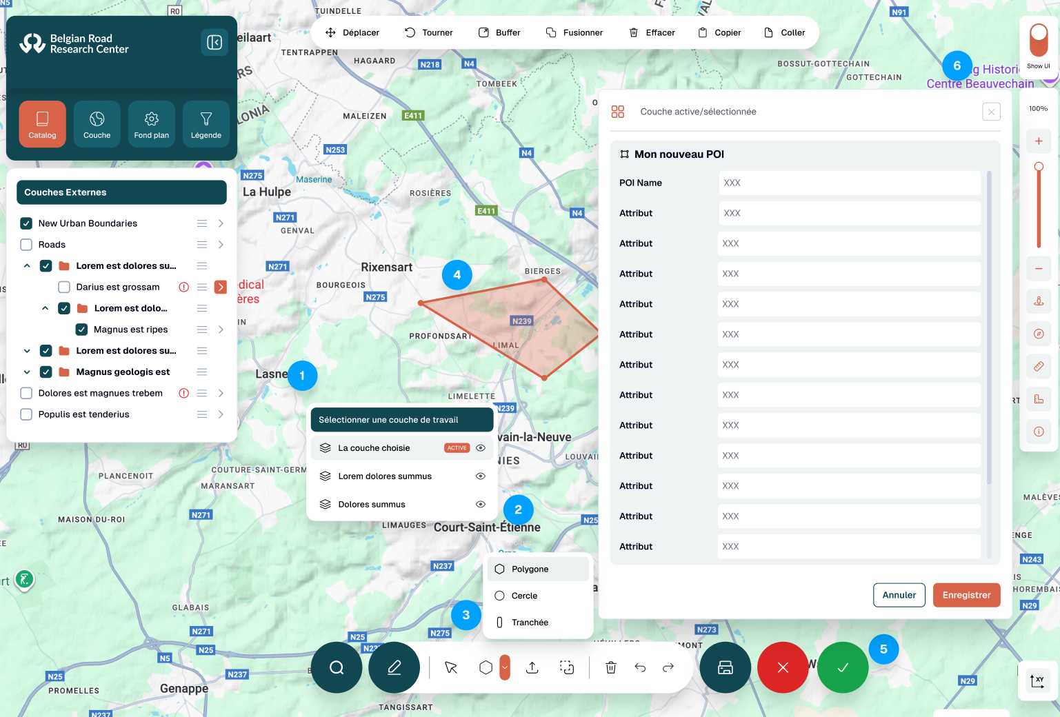The width and height of the screenshot is (1060, 717).
Task: Click the print button
Action: (x=725, y=667)
